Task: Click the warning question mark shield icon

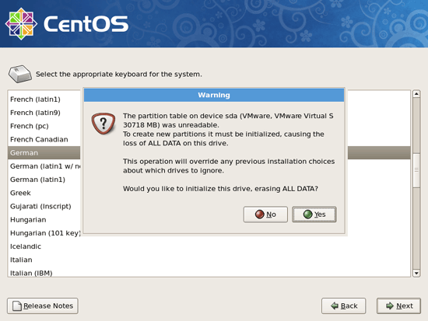Action: 103,124
